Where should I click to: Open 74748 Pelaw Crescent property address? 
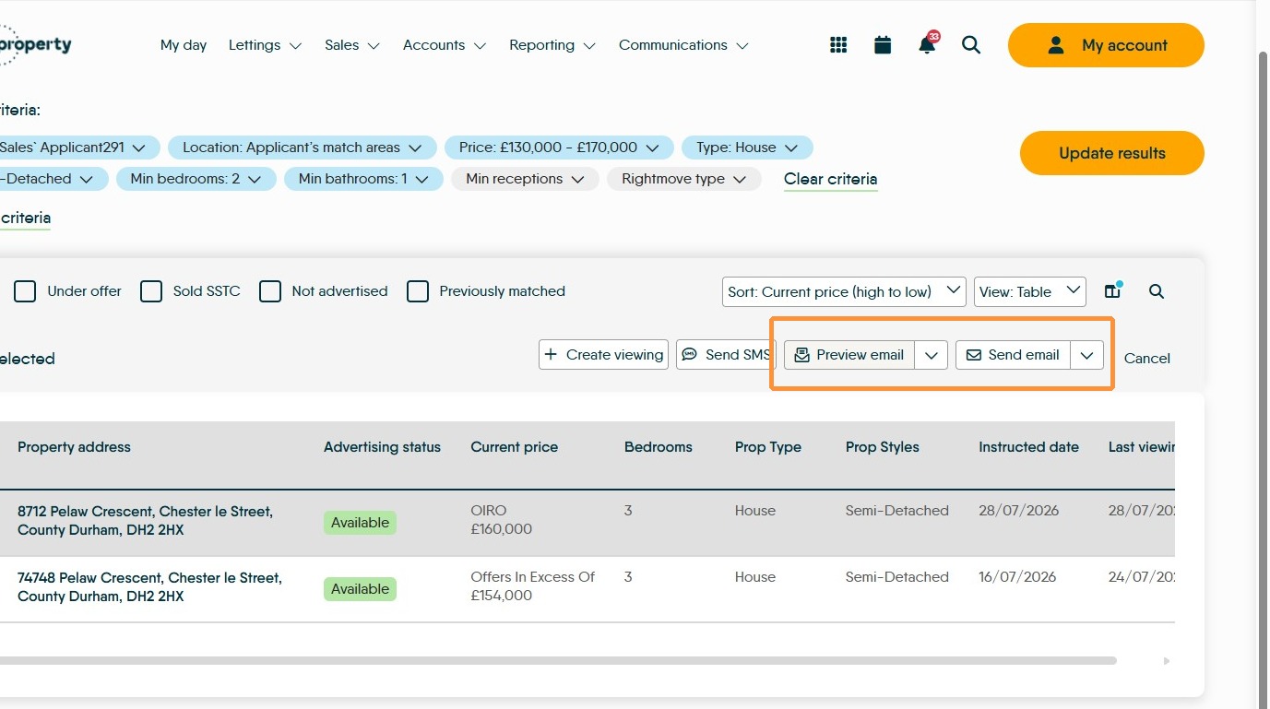(149, 587)
